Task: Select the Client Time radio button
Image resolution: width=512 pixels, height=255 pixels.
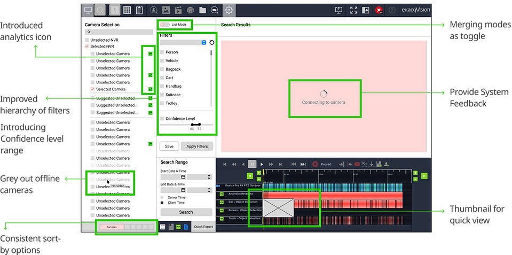Action: (x=162, y=203)
